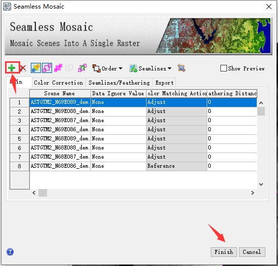Open the Order dropdown arrow
Image resolution: width=278 pixels, height=266 pixels.
(121, 68)
